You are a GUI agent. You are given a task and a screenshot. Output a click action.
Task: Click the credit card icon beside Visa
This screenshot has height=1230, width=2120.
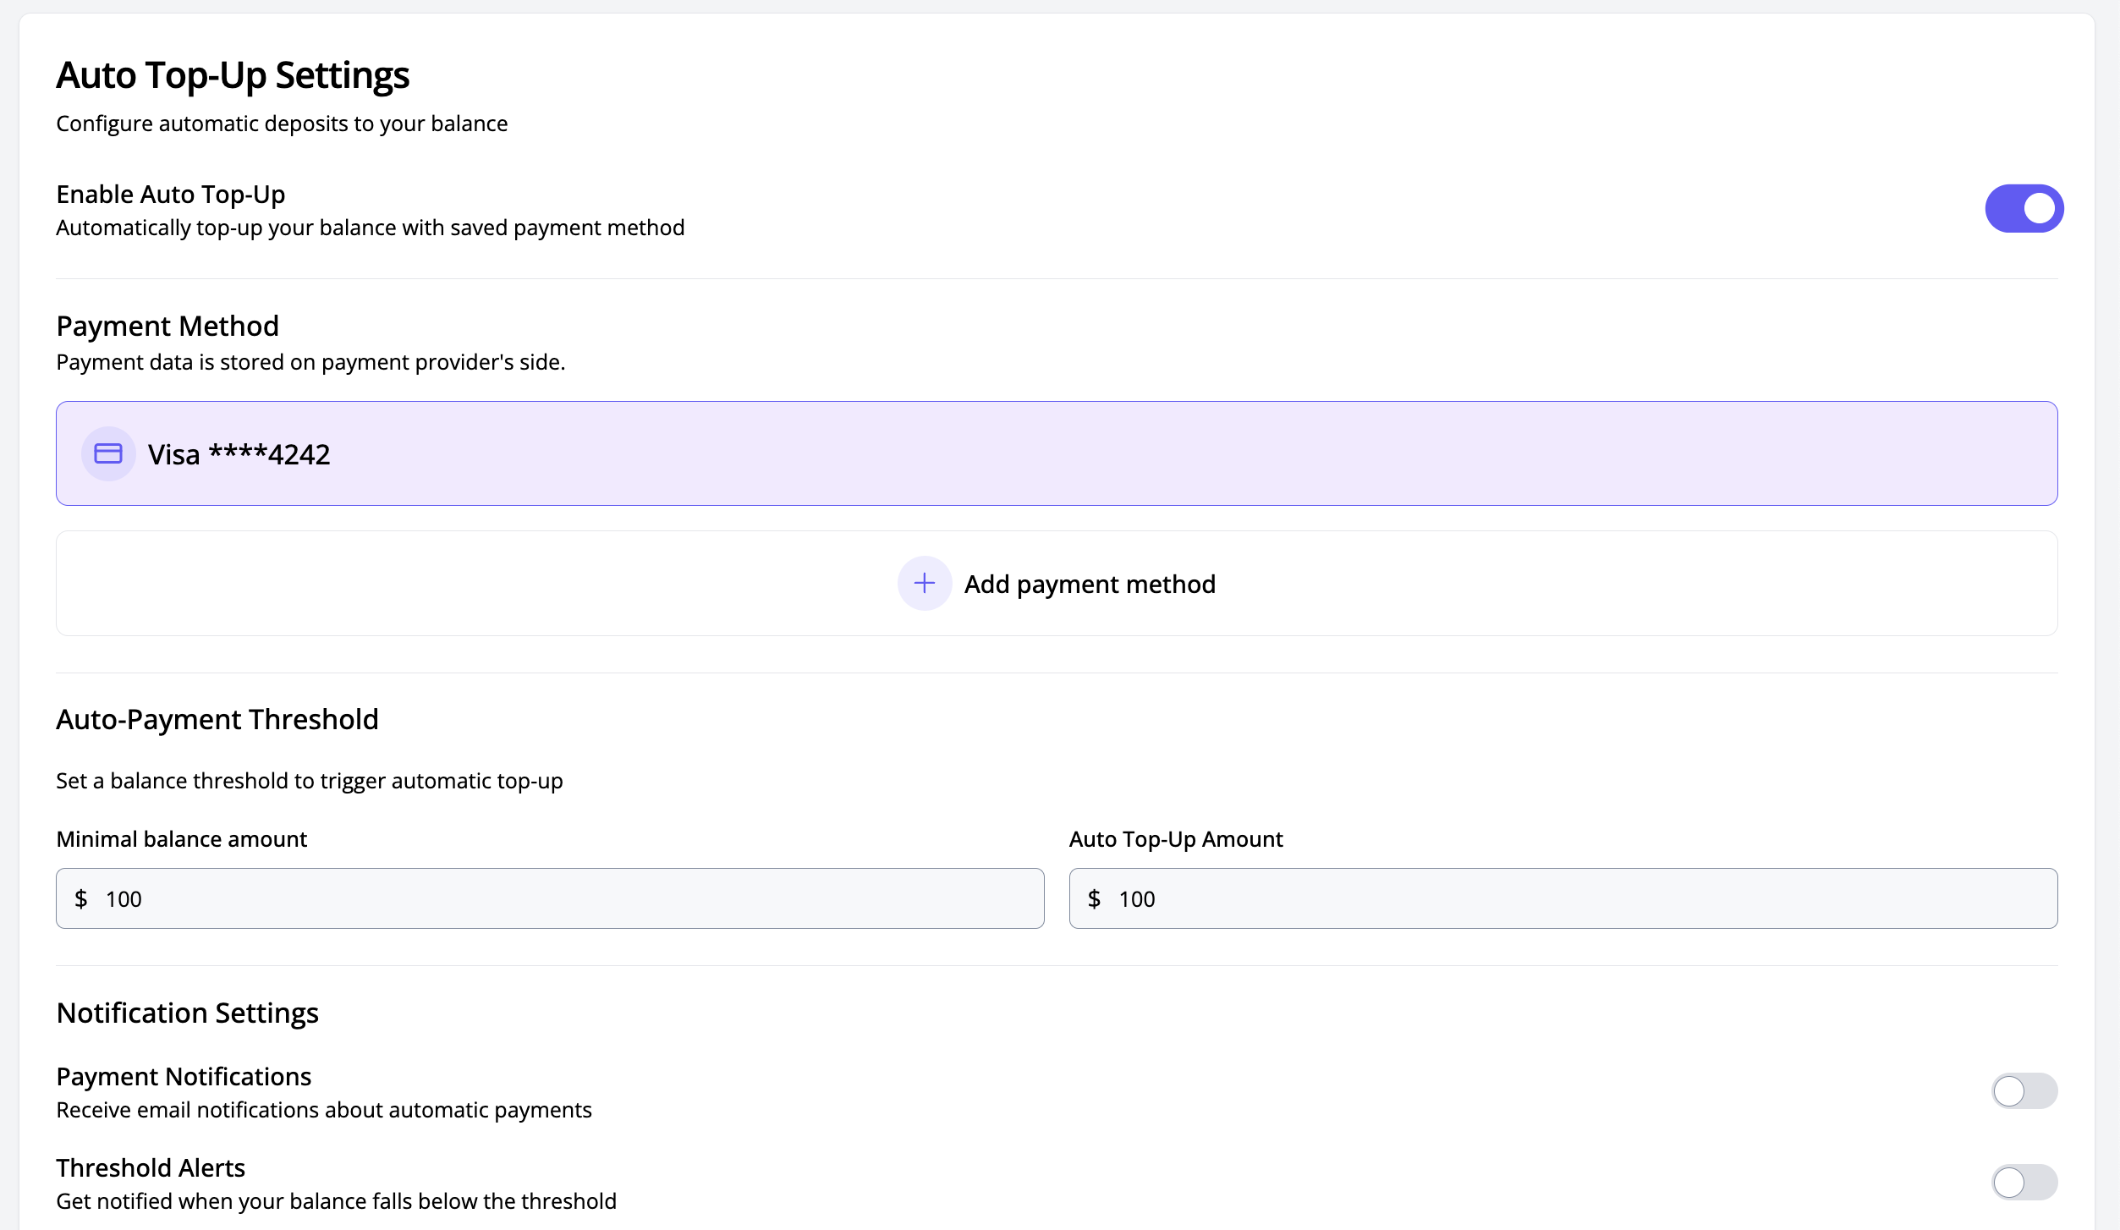(x=108, y=453)
